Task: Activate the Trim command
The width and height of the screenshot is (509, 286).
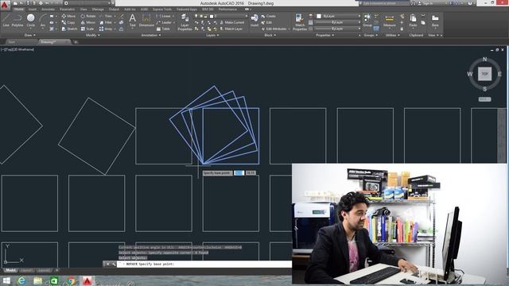Action: pyautogui.click(x=106, y=16)
